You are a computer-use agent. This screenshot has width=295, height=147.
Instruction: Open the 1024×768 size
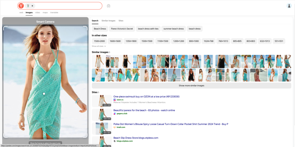pos(209,41)
